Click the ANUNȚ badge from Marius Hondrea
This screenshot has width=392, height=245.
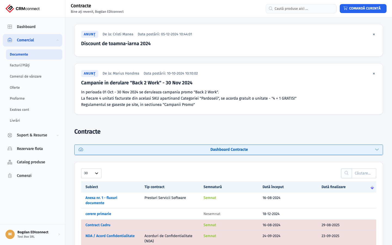(x=90, y=73)
